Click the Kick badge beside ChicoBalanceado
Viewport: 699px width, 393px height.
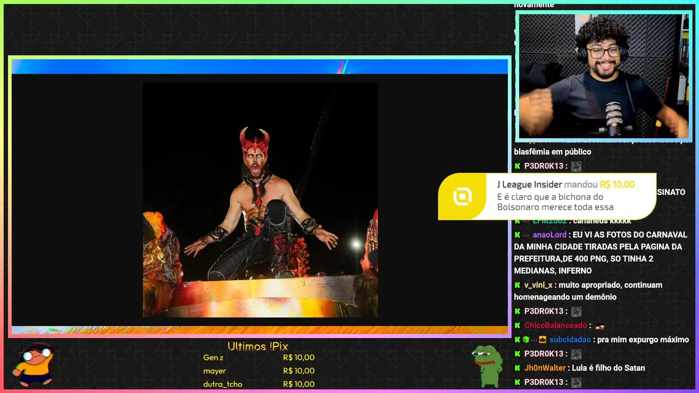click(x=517, y=325)
